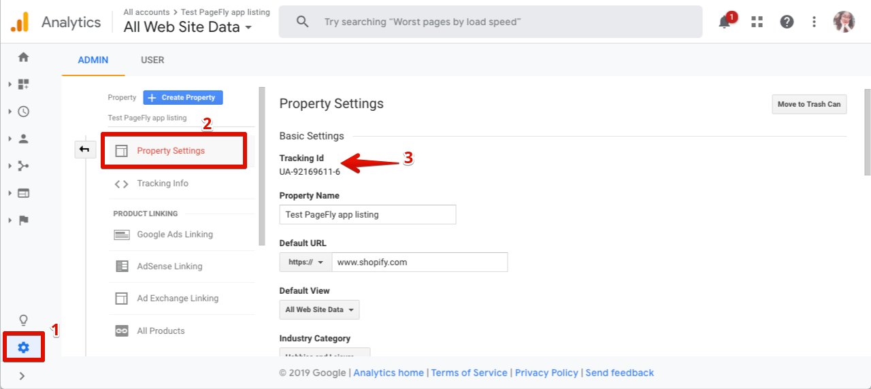Click the Ad Exchange Linking icon
Screen dimensions: 871x389
[x=121, y=299]
